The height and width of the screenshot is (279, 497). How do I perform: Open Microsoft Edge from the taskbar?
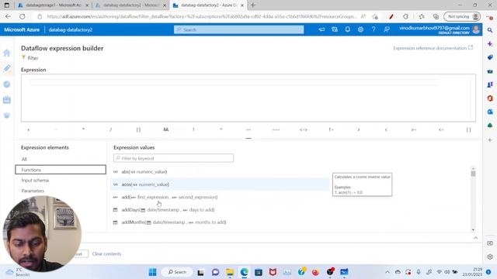244,272
